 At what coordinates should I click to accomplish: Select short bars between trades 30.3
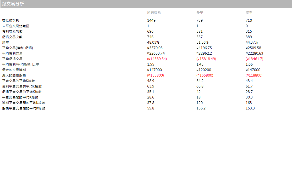click(x=249, y=97)
